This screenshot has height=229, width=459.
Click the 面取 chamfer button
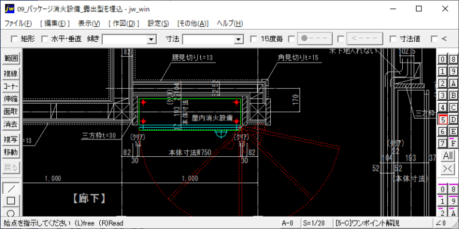point(11,112)
